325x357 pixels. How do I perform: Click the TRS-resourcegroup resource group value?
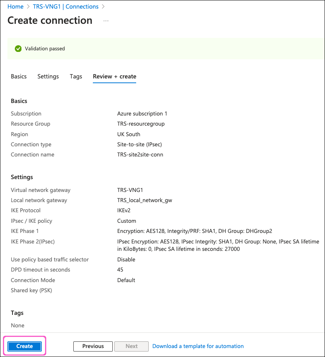[x=141, y=124]
